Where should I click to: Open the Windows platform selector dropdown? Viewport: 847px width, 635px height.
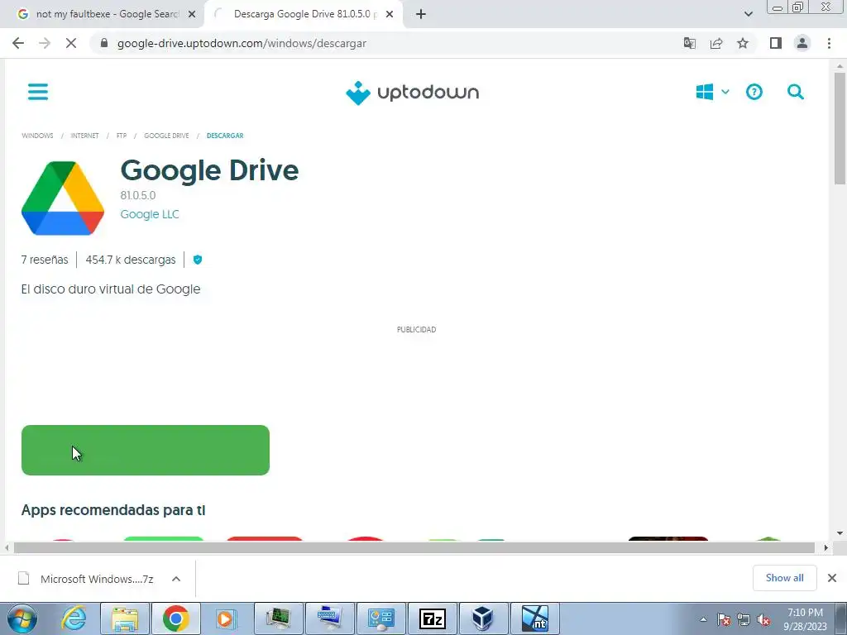[712, 92]
